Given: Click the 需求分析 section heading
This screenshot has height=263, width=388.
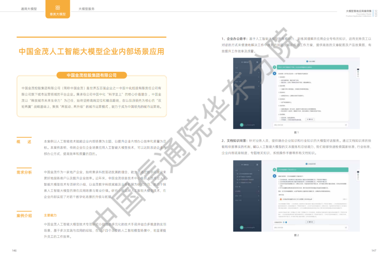Looking at the screenshot, I should (24, 172).
